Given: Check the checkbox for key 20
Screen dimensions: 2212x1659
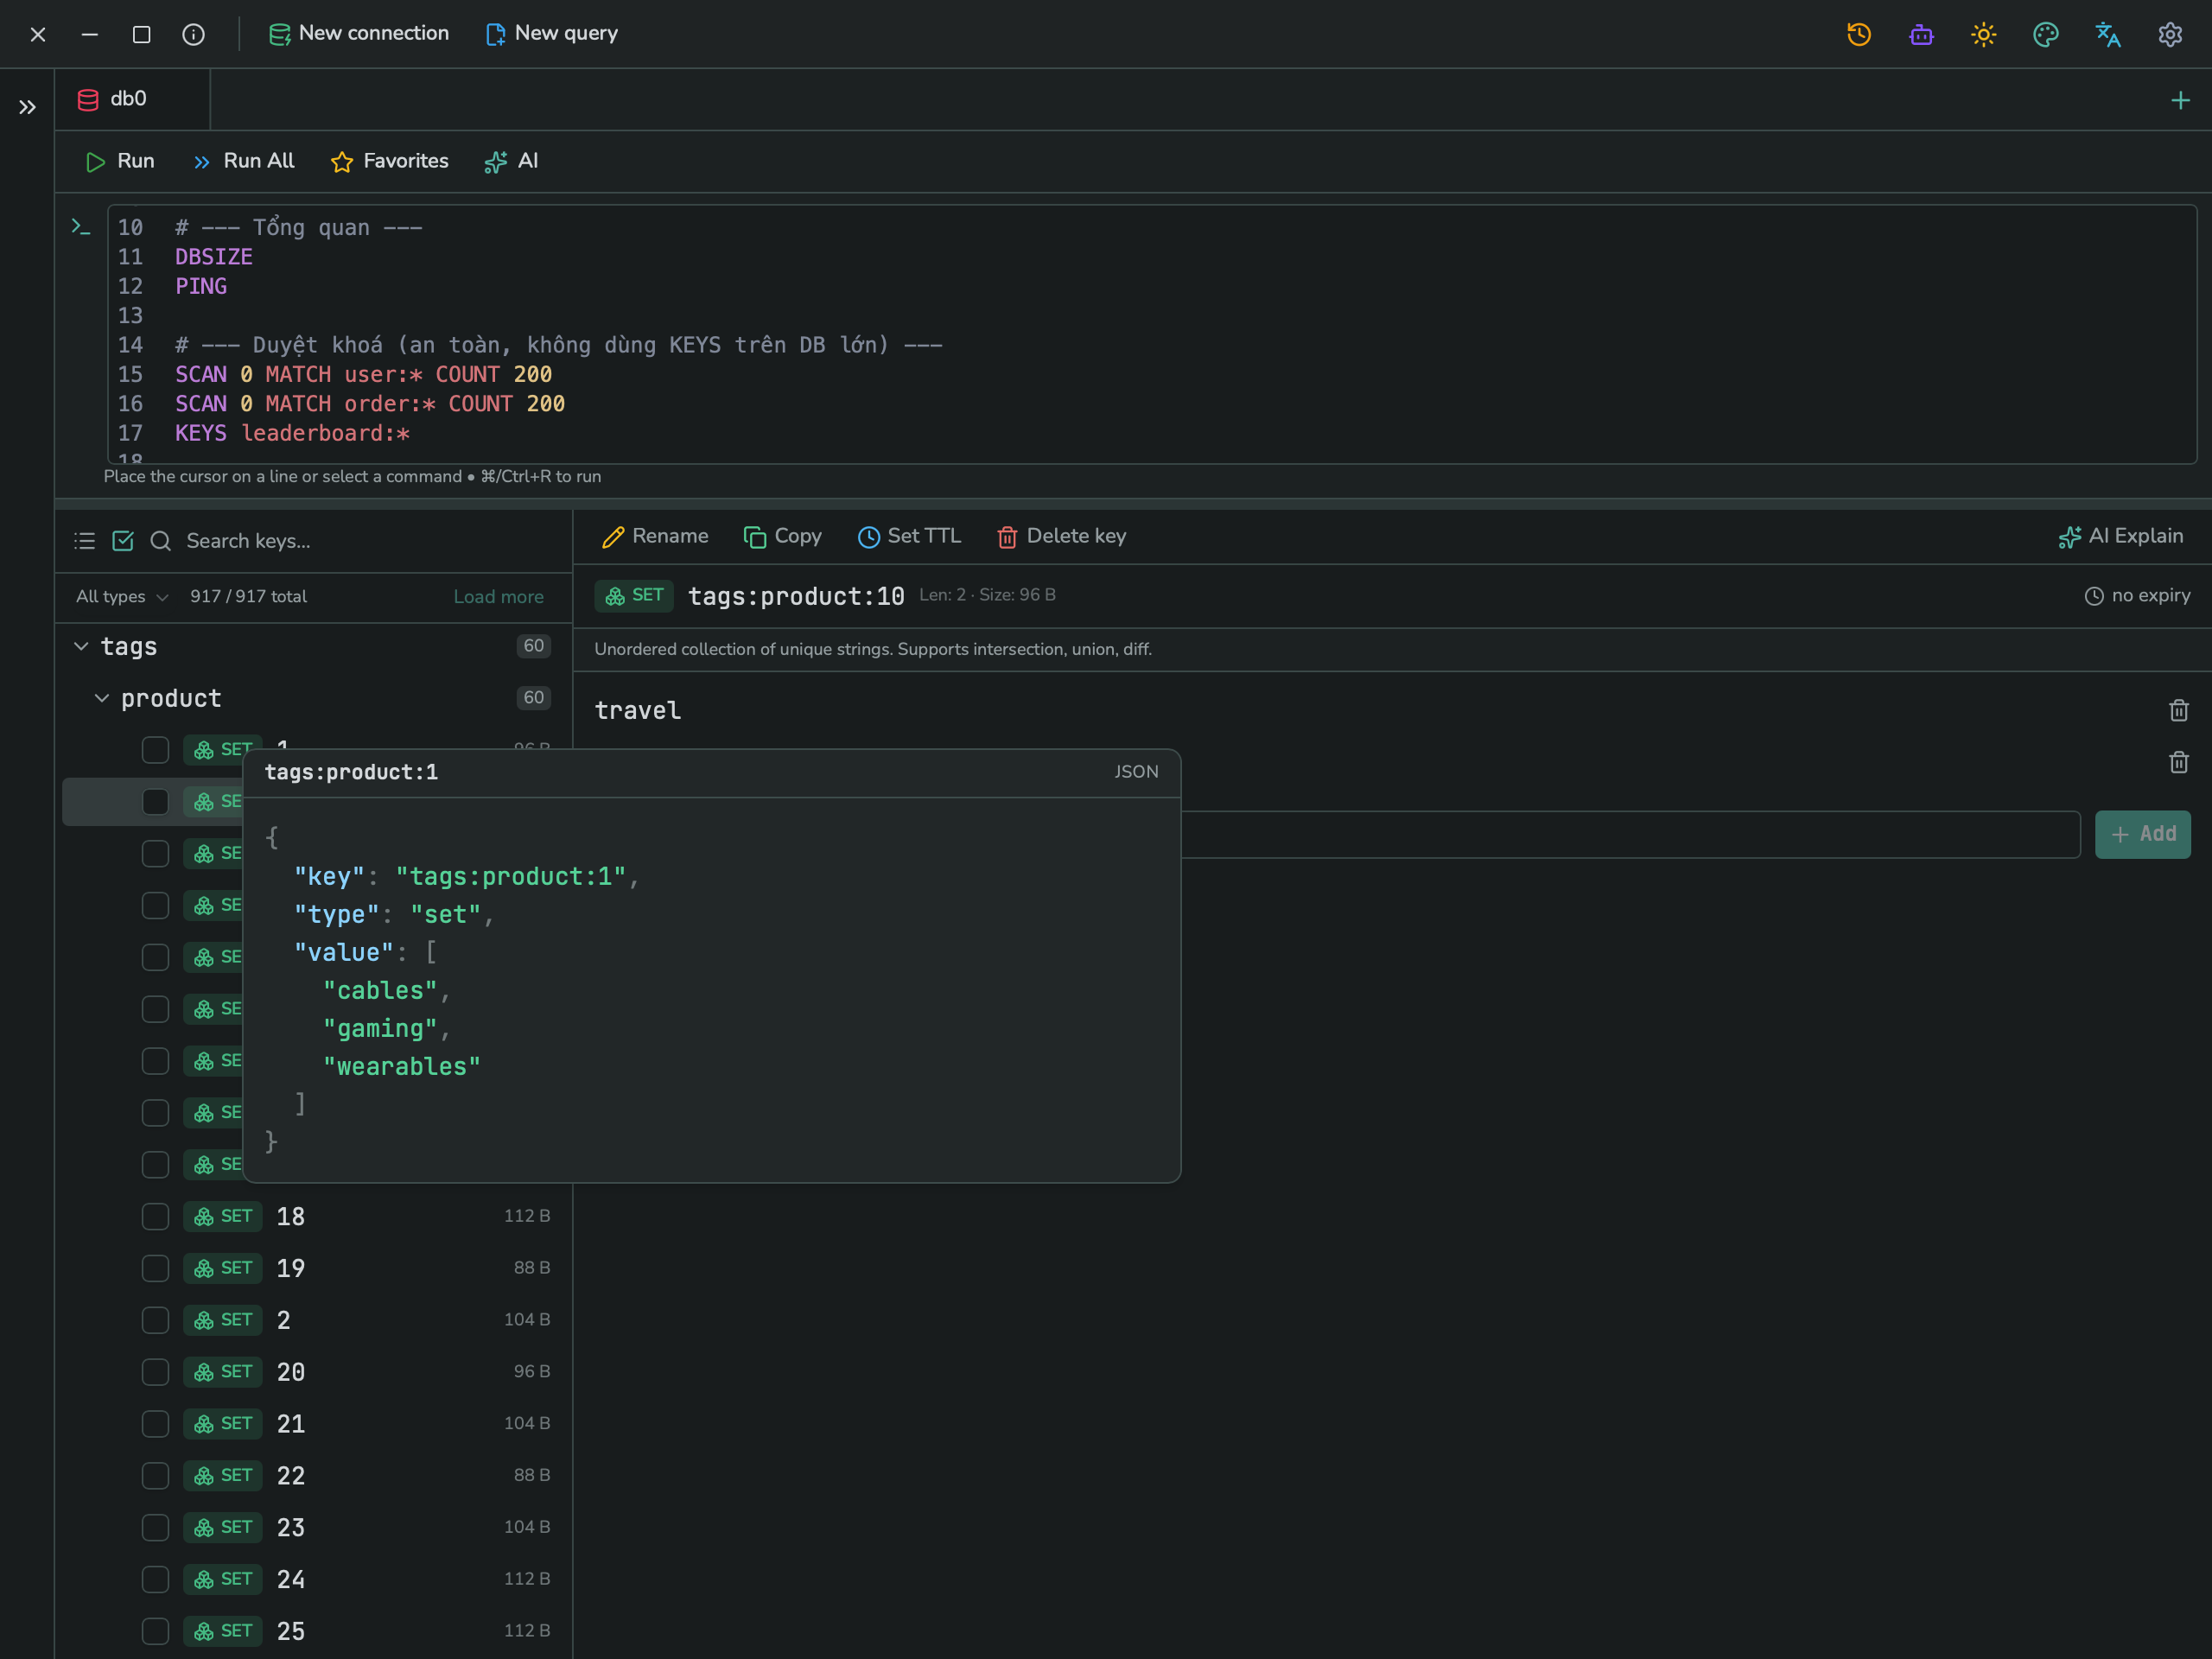Looking at the screenshot, I should tap(155, 1372).
